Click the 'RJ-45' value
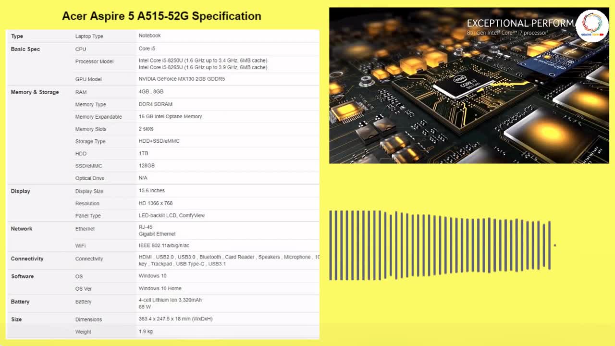Image resolution: width=615 pixels, height=346 pixels. click(146, 227)
